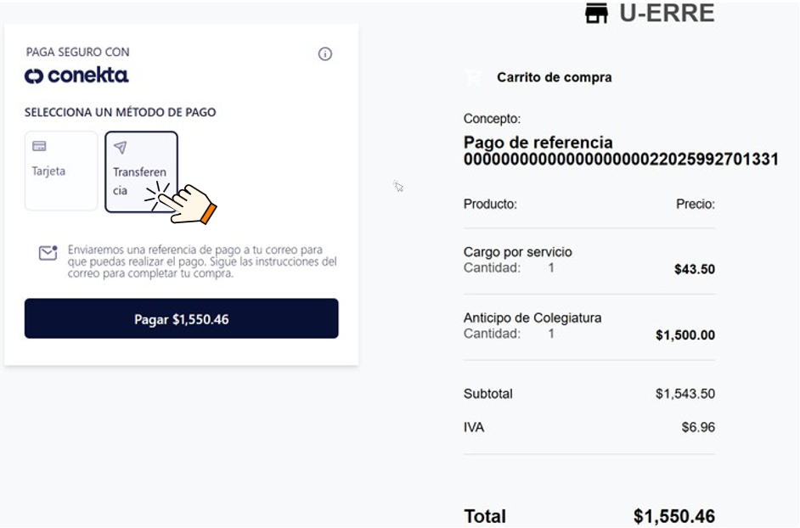Image resolution: width=800 pixels, height=528 pixels.
Task: Select the Anticipo de Colegiatura item
Action: coord(532,317)
